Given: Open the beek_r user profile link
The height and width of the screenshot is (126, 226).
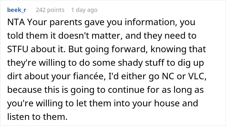Looking at the screenshot, I should 17,10.
